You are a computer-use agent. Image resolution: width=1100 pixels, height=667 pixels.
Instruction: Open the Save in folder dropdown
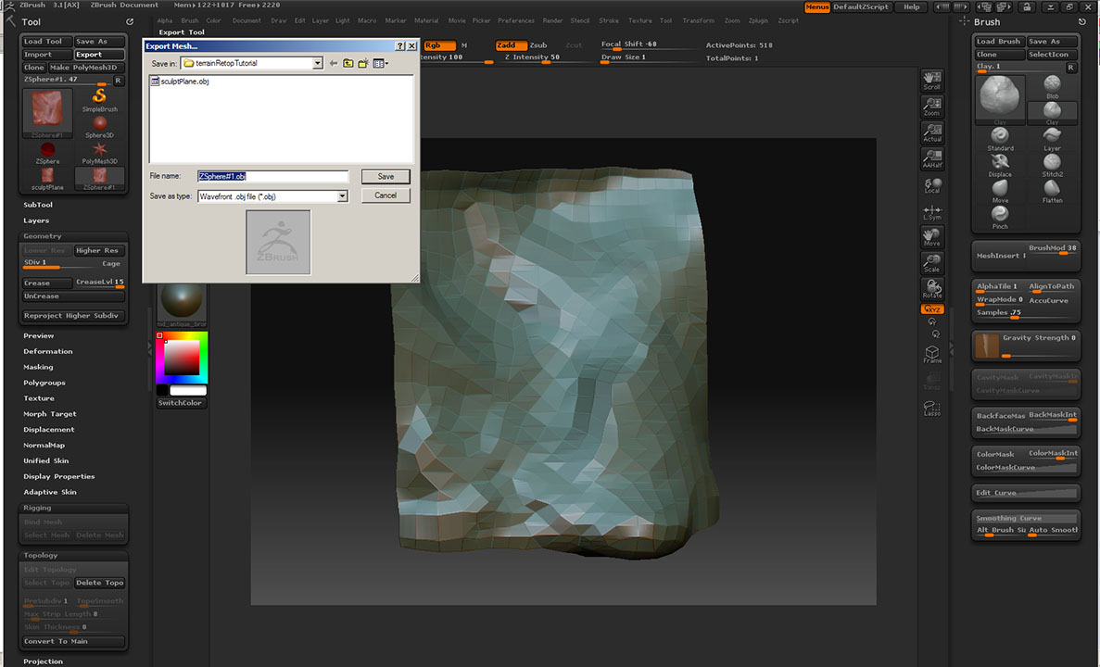click(x=317, y=63)
